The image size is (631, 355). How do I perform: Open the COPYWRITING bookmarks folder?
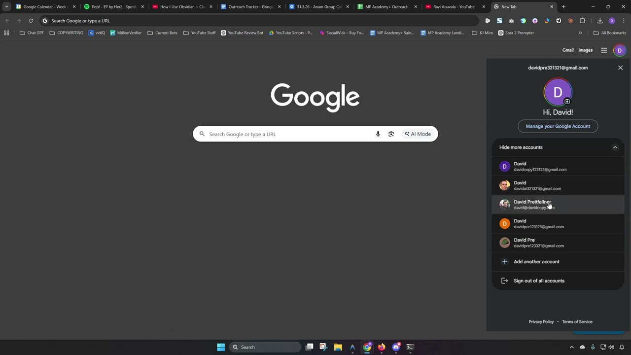click(66, 33)
